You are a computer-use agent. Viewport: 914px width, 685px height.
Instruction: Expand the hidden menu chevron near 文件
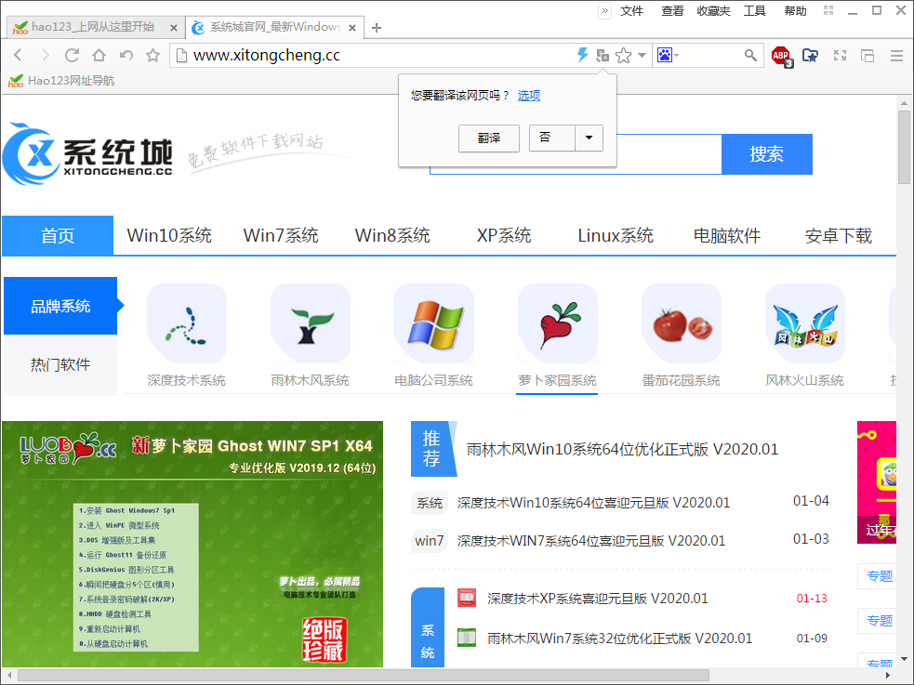pyautogui.click(x=605, y=11)
